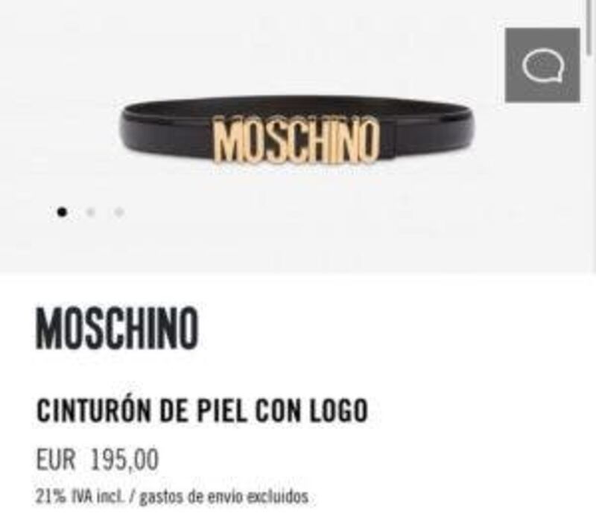Viewport: 596px width, 528px height.
Task: Select the first black carousel dot
Action: pos(63,211)
